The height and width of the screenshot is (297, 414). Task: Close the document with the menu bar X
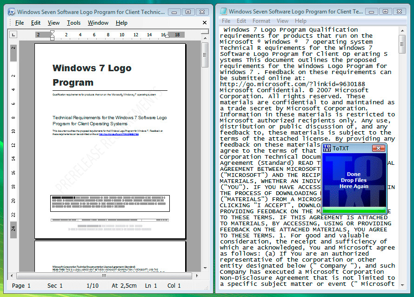[205, 23]
